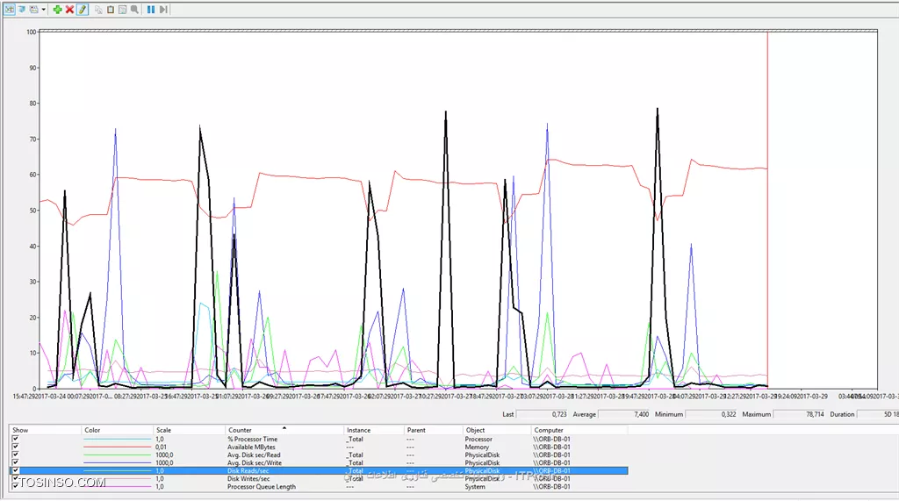
Task: Uncheck Show for Available MBytes
Action: [16, 447]
